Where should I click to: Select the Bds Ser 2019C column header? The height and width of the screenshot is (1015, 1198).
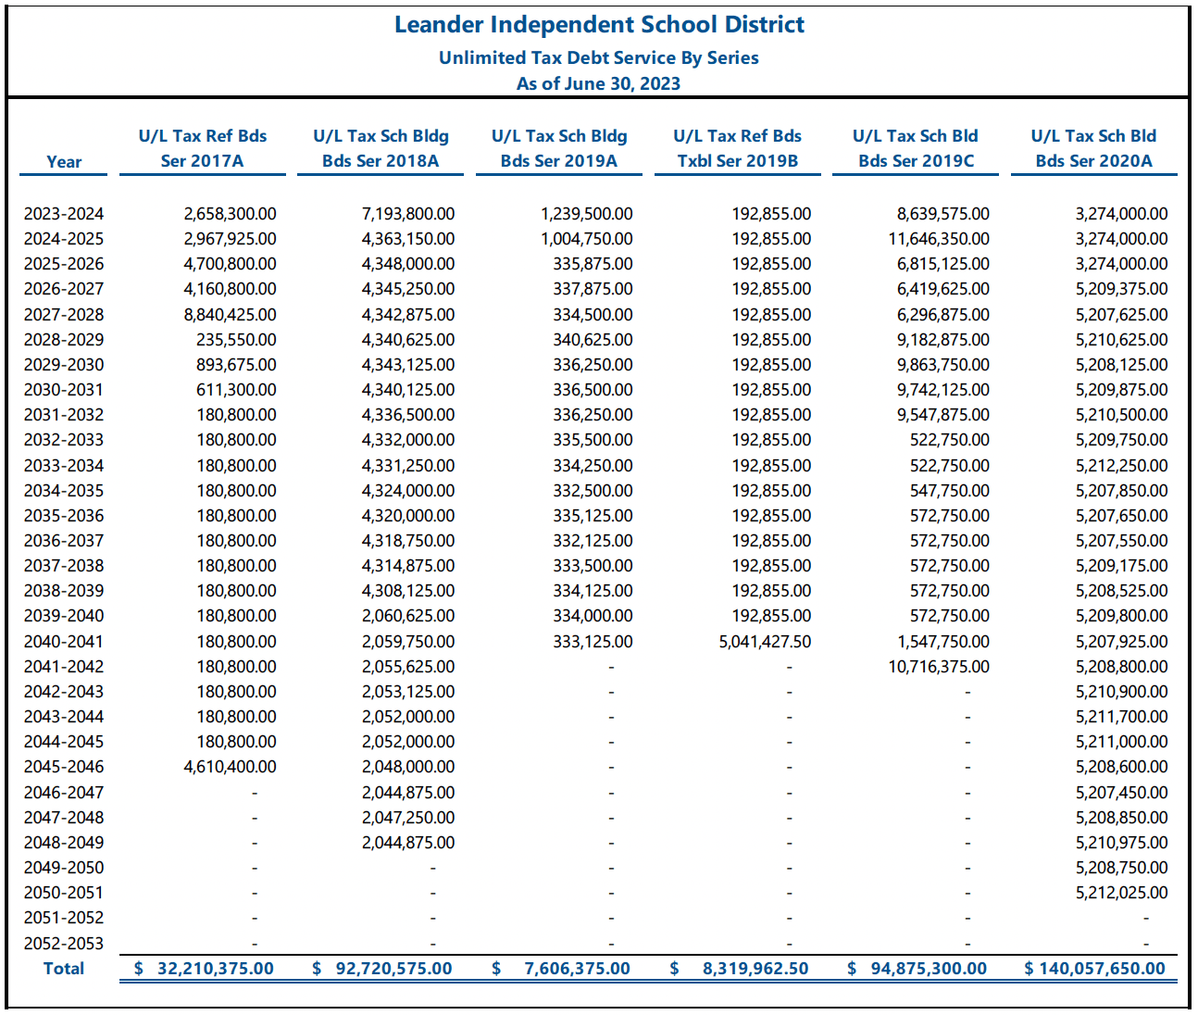click(x=917, y=161)
